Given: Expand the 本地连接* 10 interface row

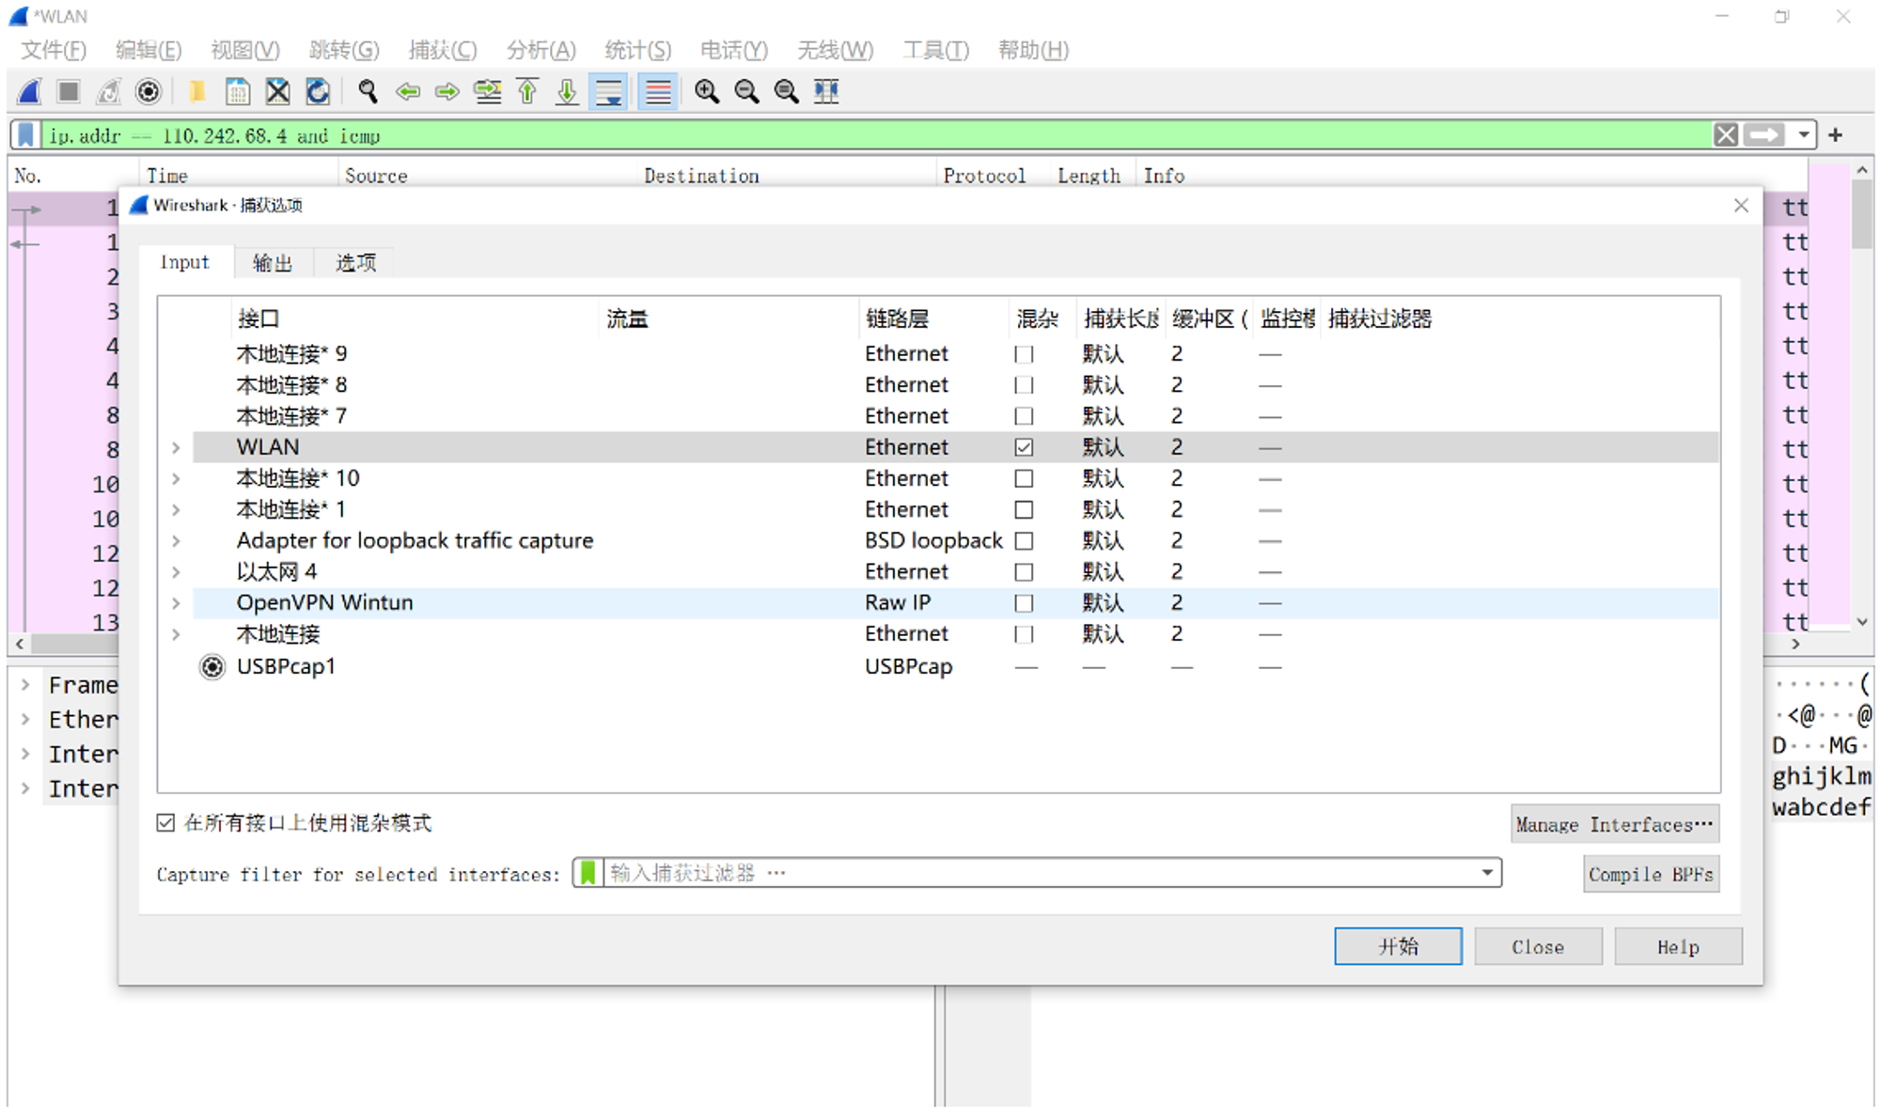Looking at the screenshot, I should [176, 479].
